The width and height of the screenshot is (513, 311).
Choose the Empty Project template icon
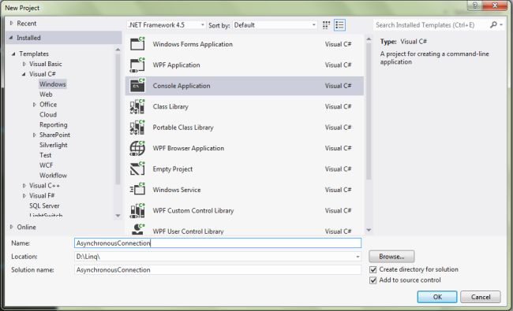137,168
